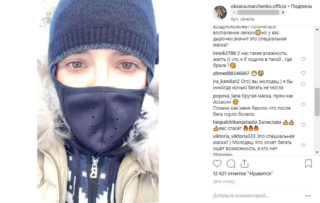Click the comments scrollbar down arrow
The width and height of the screenshot is (320, 203).
click(x=317, y=152)
